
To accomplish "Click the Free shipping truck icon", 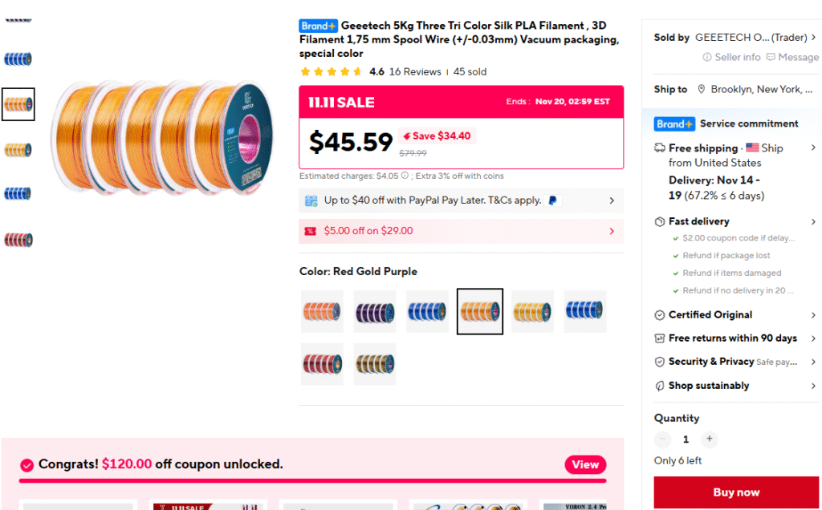I will (x=660, y=148).
